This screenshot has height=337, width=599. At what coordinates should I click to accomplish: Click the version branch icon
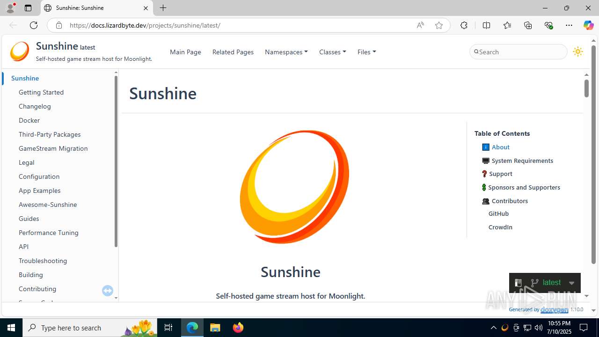pos(534,283)
